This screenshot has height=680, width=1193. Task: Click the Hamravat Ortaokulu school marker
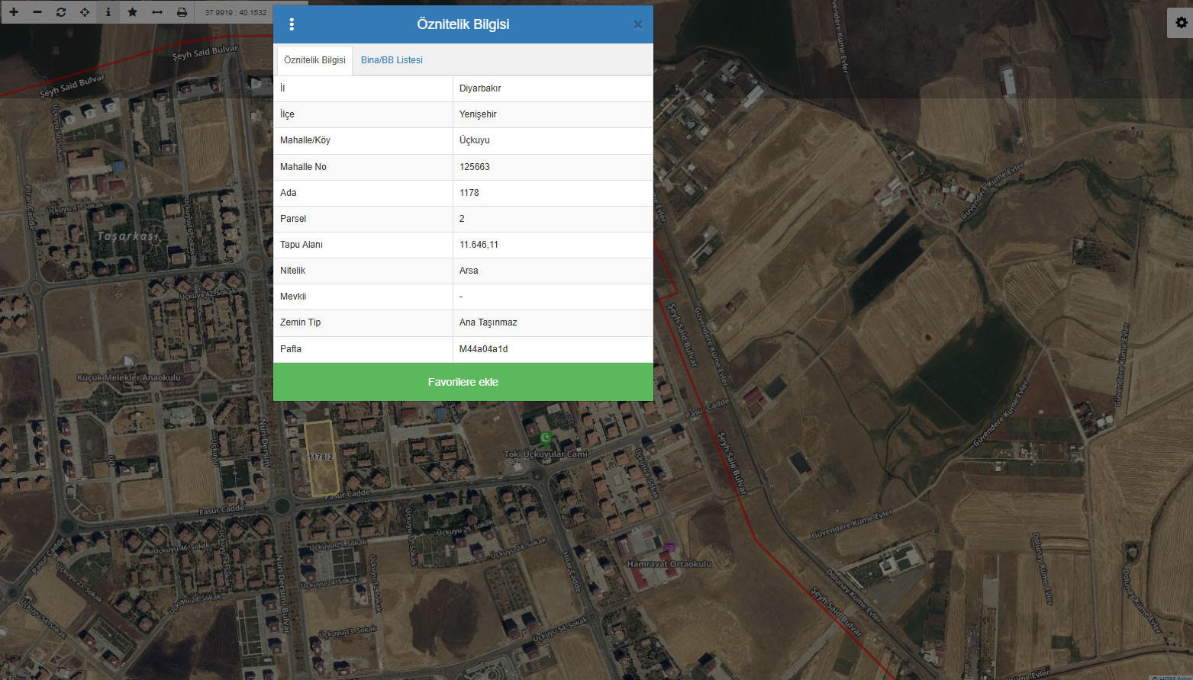[669, 547]
